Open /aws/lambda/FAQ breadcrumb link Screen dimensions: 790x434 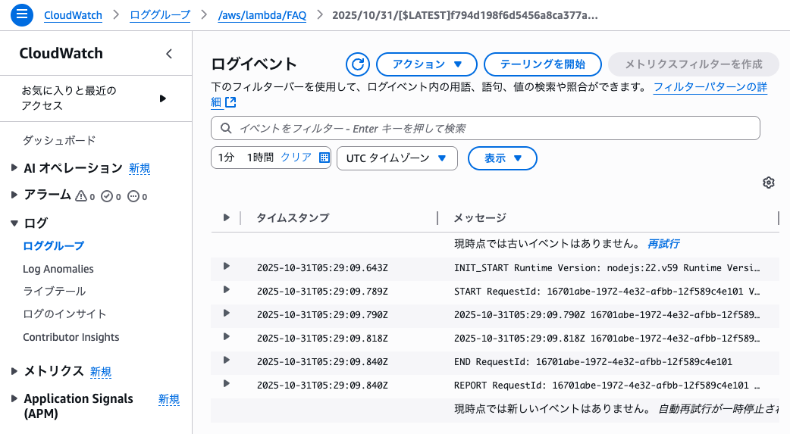pos(262,15)
